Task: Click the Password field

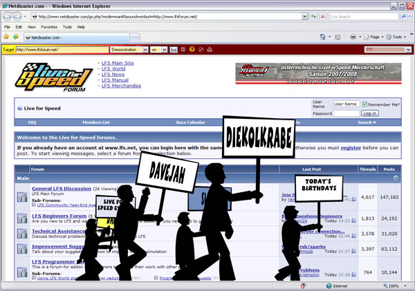Action: click(x=347, y=113)
